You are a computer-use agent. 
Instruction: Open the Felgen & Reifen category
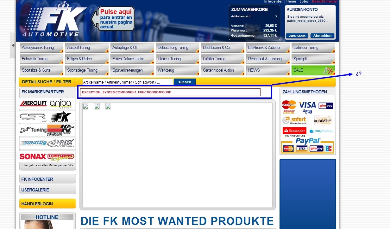(87, 59)
